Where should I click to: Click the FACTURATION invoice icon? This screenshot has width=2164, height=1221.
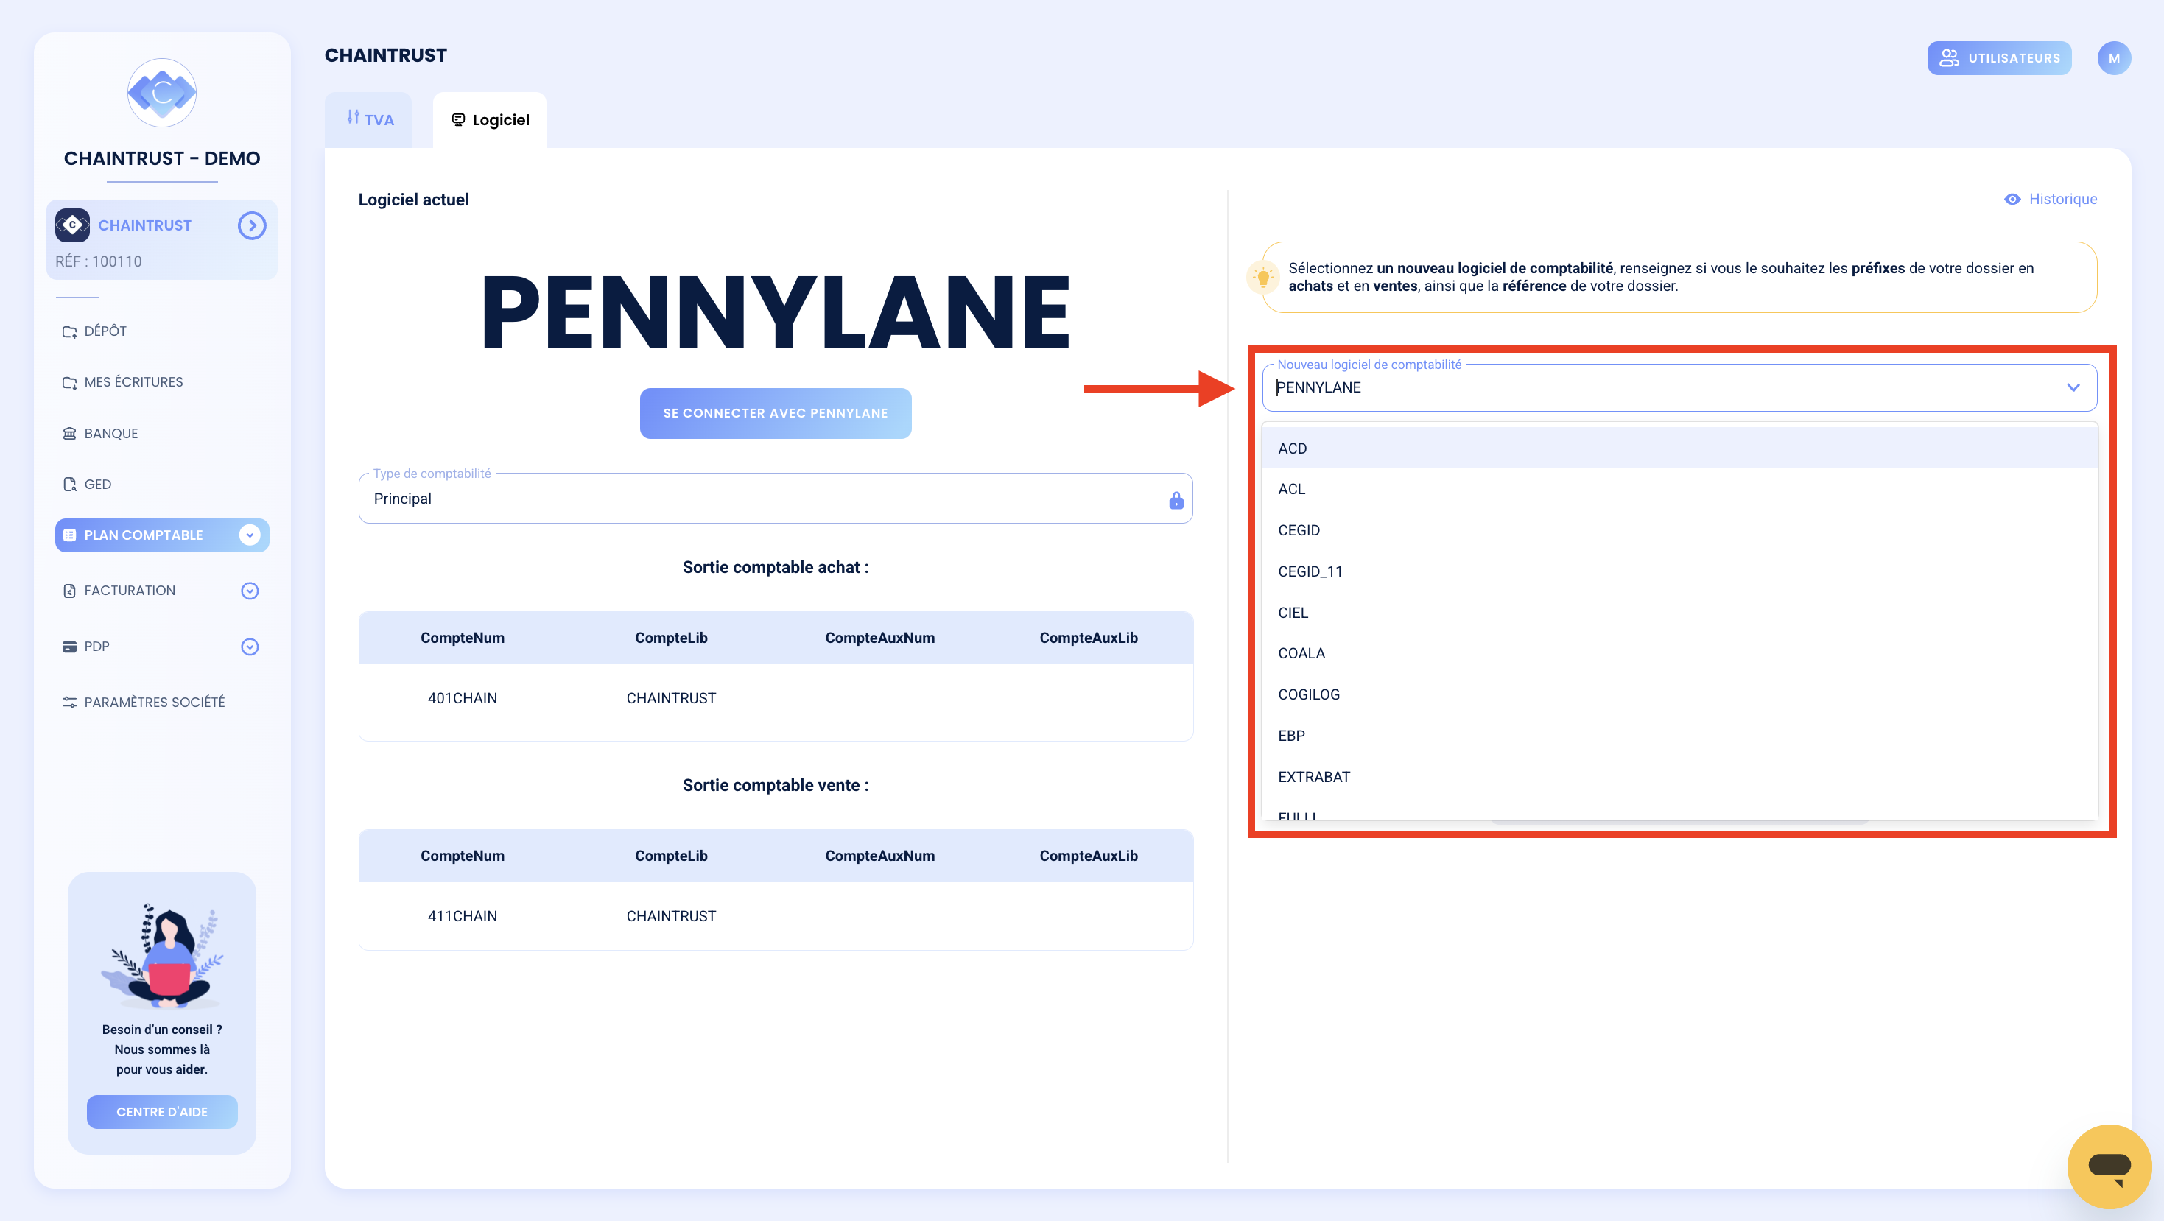pos(69,591)
